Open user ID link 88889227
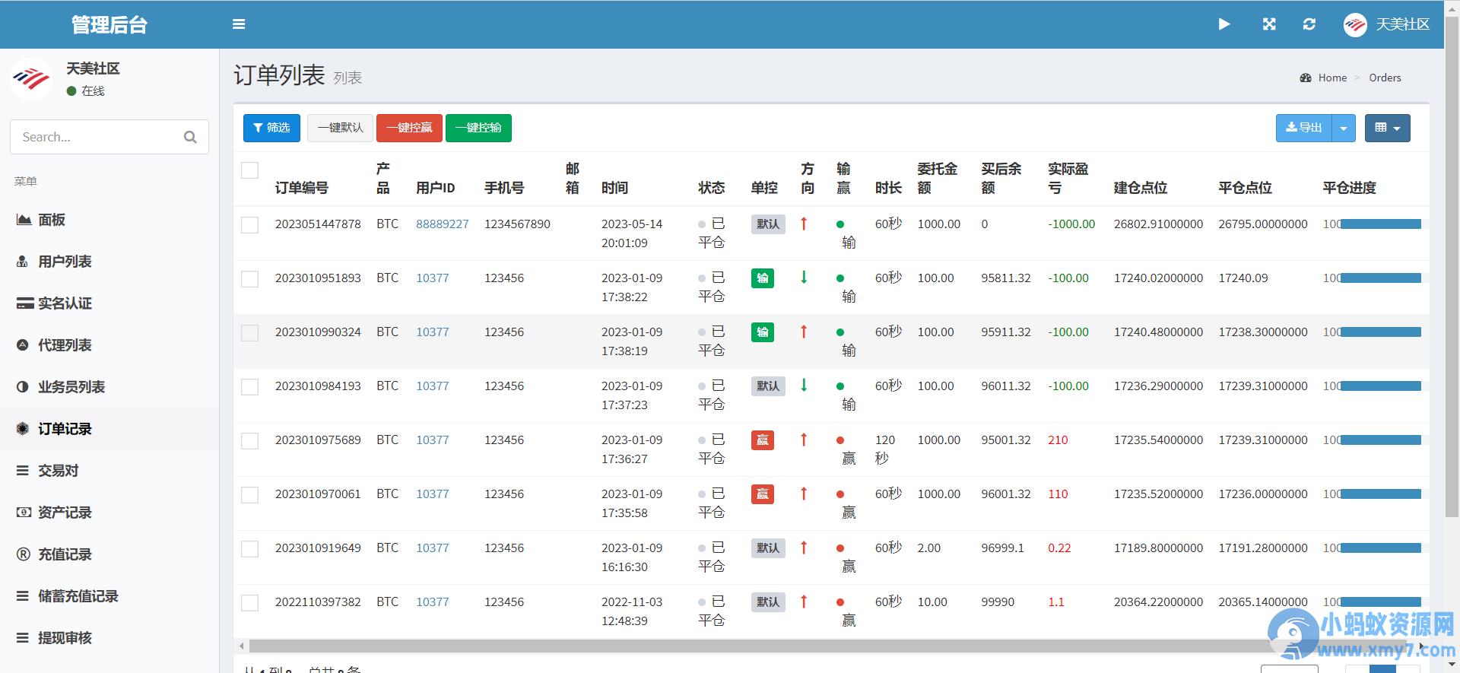 click(x=443, y=224)
